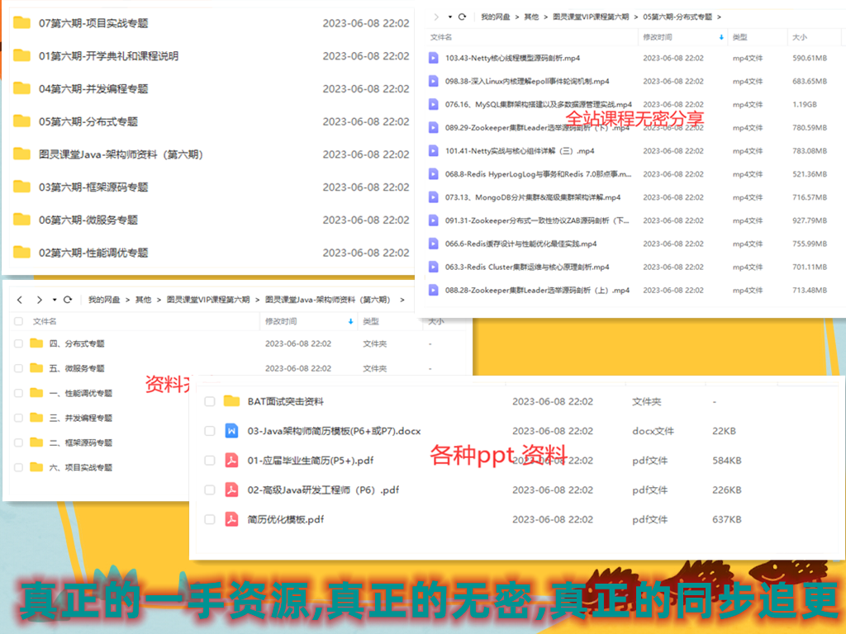Sort by 文件名 column in bottom-left window
846x634 pixels.
[45, 321]
